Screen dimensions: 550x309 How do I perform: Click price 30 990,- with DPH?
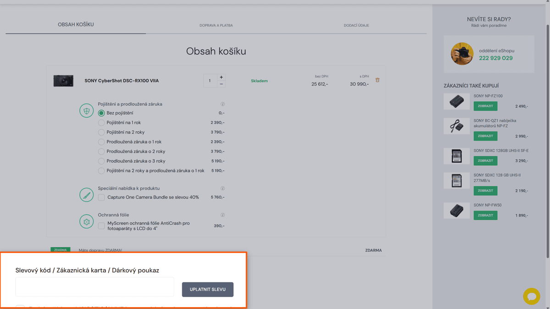(x=359, y=84)
